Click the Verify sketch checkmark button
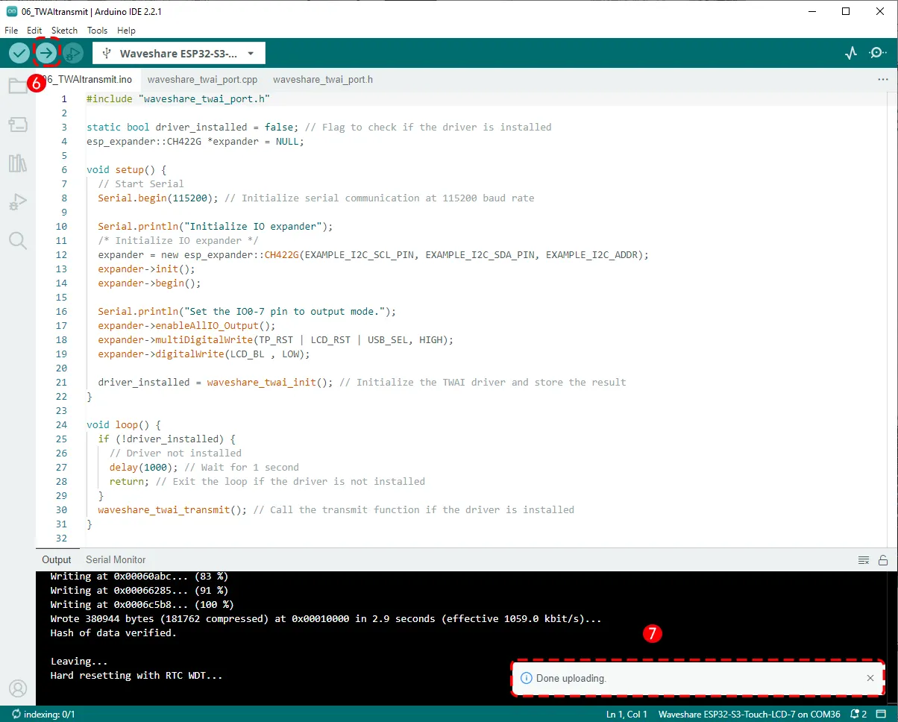 pyautogui.click(x=19, y=53)
